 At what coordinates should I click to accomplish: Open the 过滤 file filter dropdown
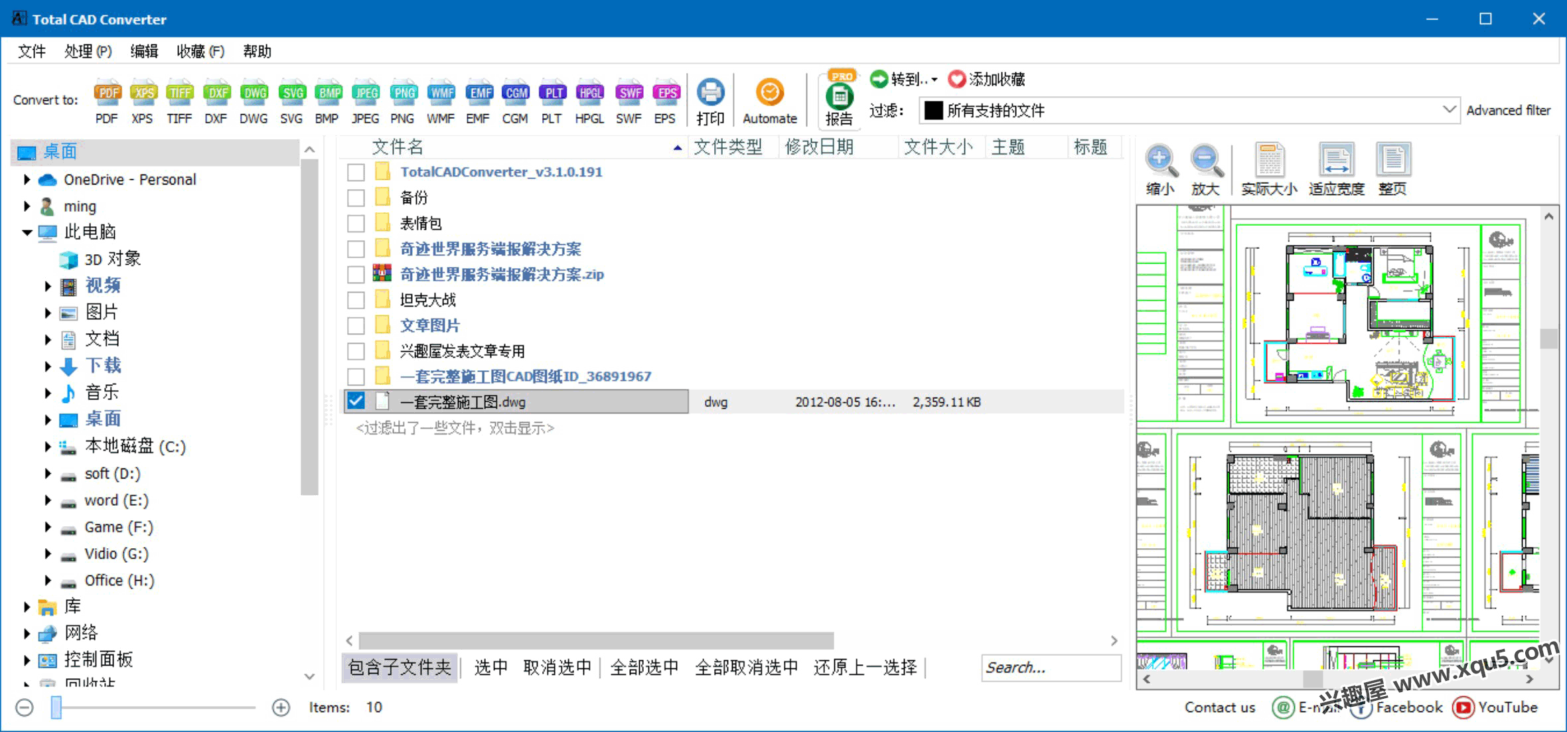(x=1189, y=110)
